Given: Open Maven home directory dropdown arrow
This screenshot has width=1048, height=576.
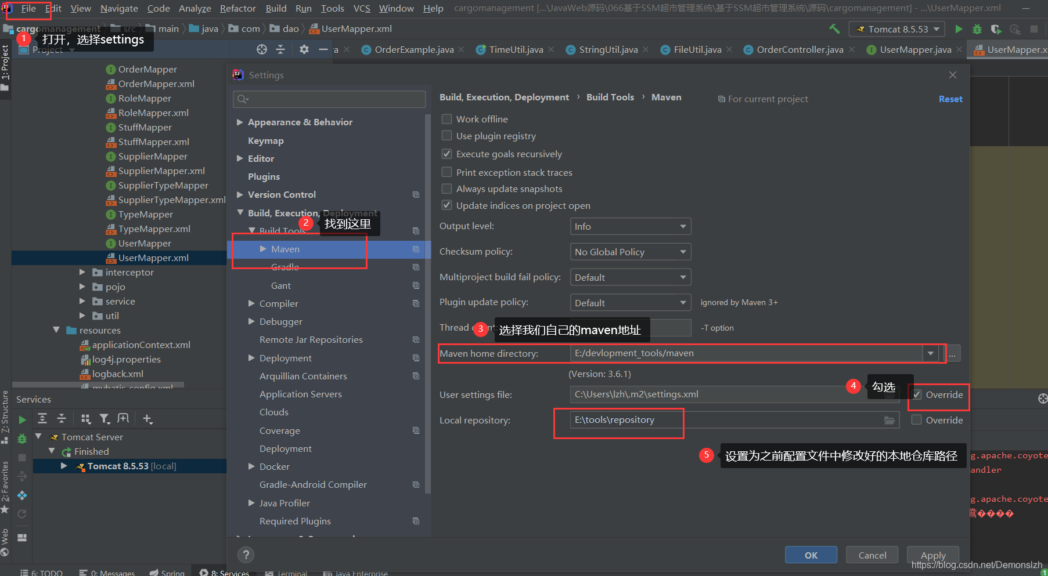Looking at the screenshot, I should [x=931, y=353].
